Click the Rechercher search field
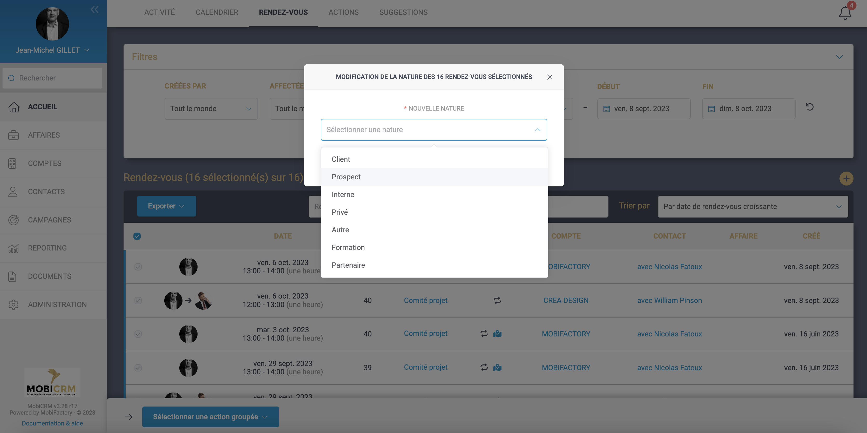Screen dimensions: 867x433 click(x=52, y=78)
